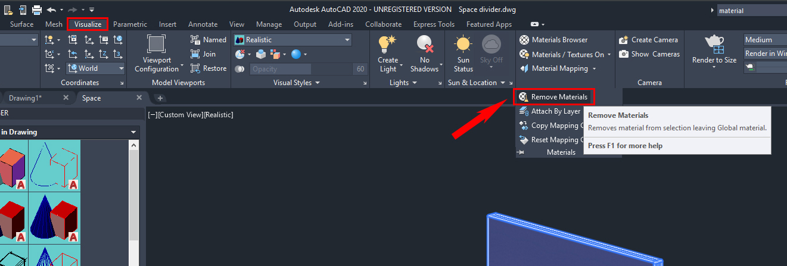This screenshot has width=787, height=266.
Task: Click the Redo arrow in Quick Access
Action: 74,10
